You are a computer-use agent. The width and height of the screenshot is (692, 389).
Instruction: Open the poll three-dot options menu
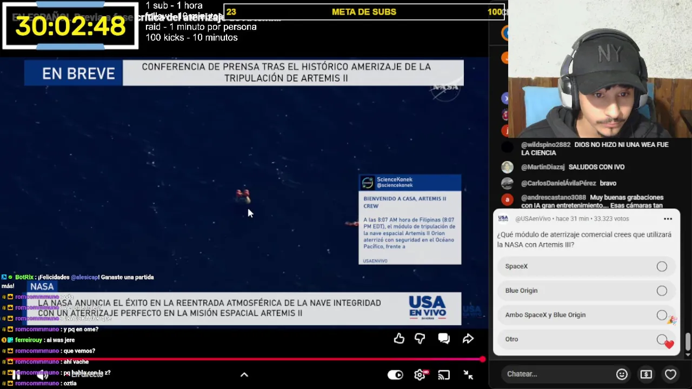click(668, 219)
